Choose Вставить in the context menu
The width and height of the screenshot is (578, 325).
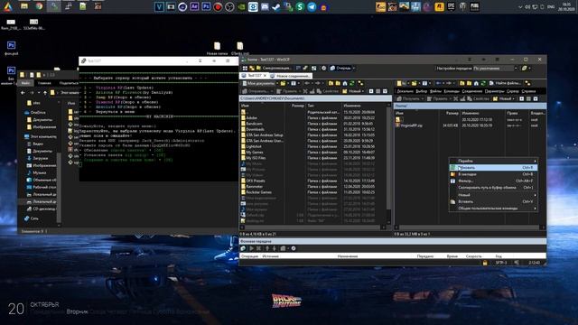(493, 201)
